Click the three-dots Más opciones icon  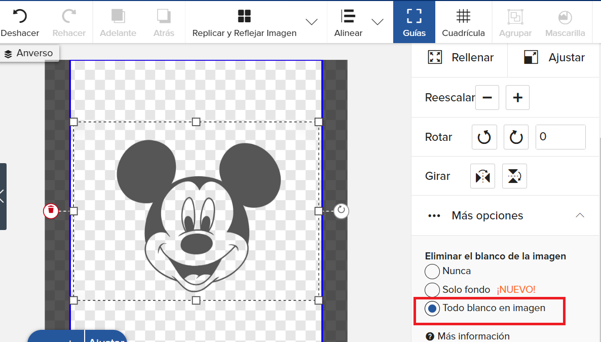click(434, 216)
